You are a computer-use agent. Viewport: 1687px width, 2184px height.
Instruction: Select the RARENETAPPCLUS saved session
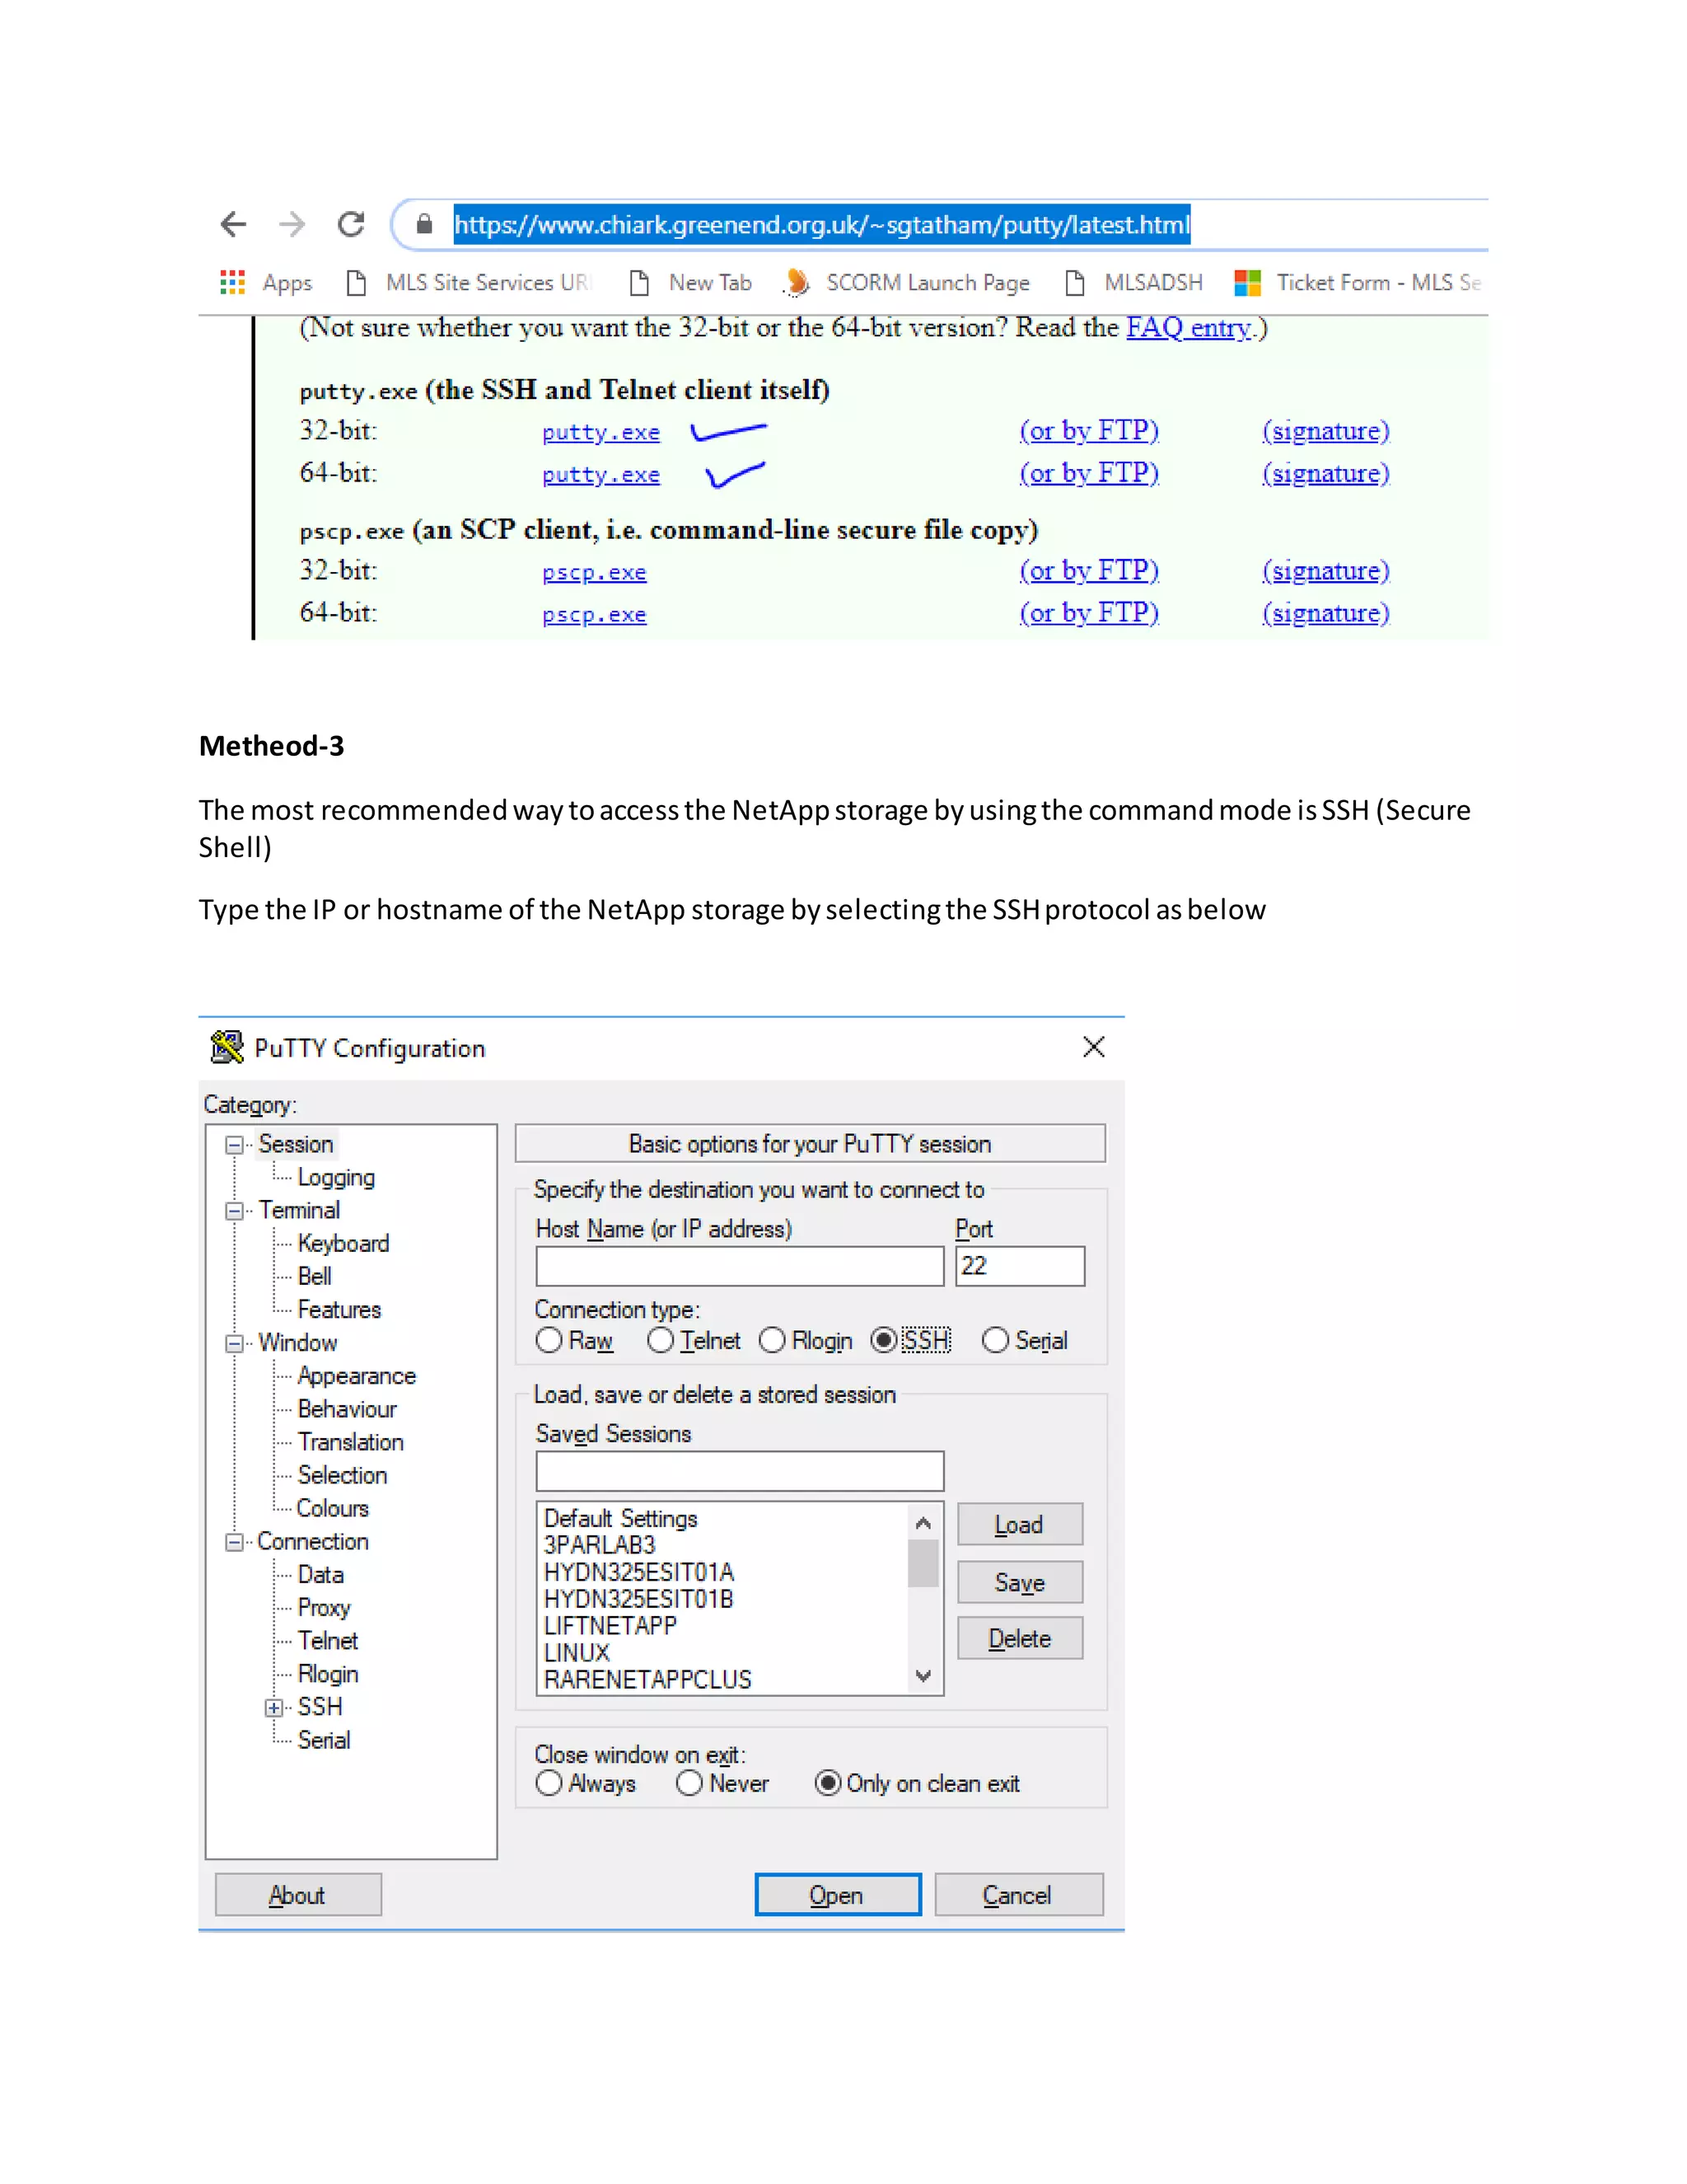click(647, 1680)
